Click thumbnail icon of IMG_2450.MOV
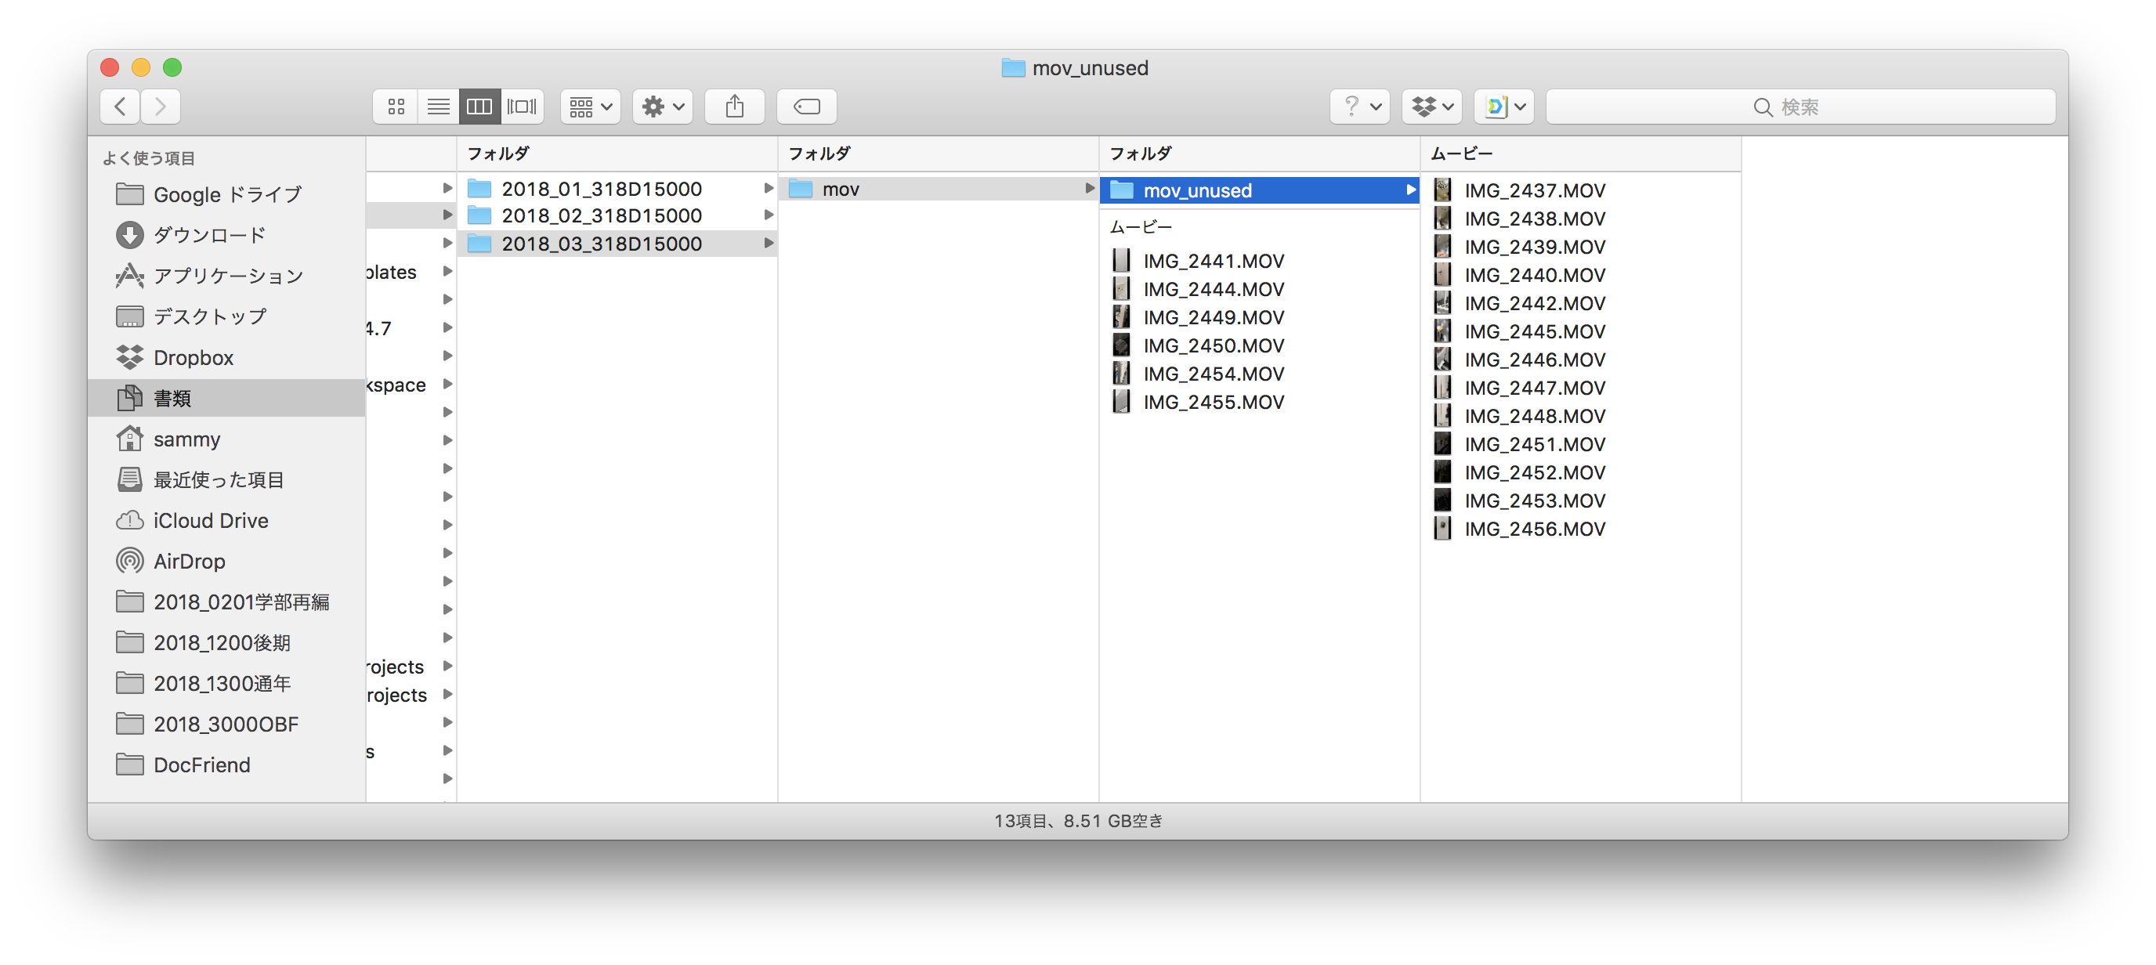 1122,345
